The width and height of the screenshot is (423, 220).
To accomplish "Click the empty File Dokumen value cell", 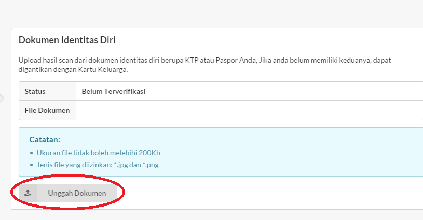I will coord(250,110).
